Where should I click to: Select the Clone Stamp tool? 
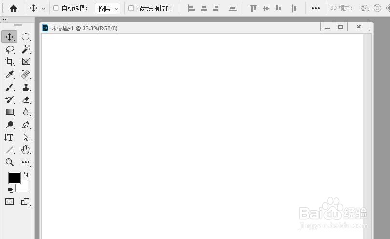coord(26,87)
